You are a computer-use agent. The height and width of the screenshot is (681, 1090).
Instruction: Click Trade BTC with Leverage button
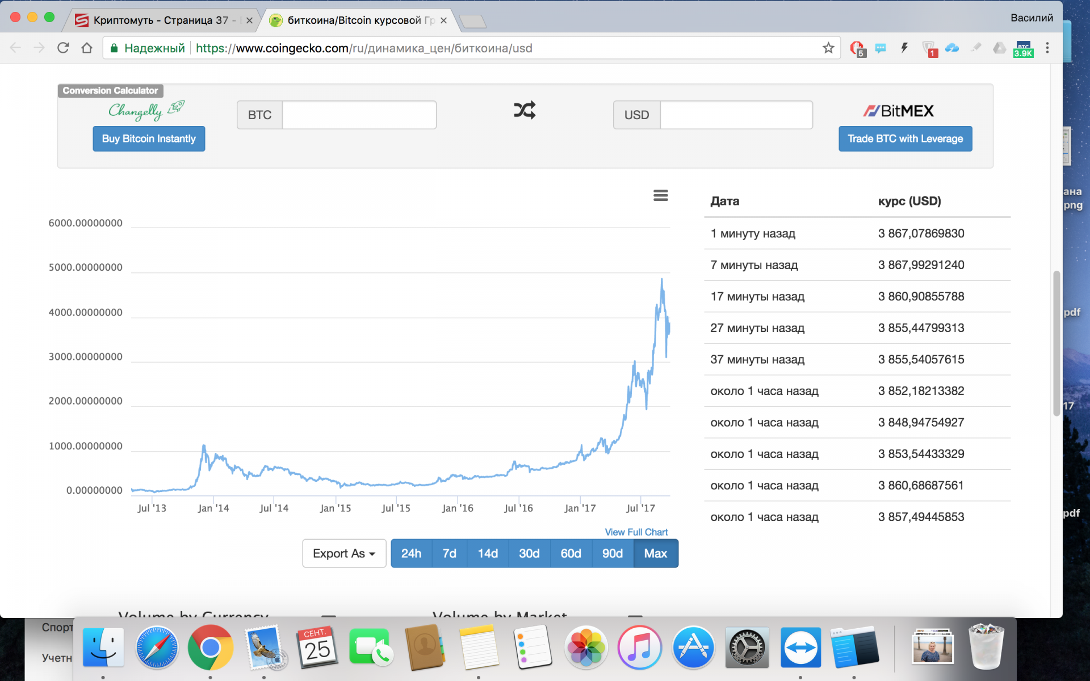[x=905, y=138]
